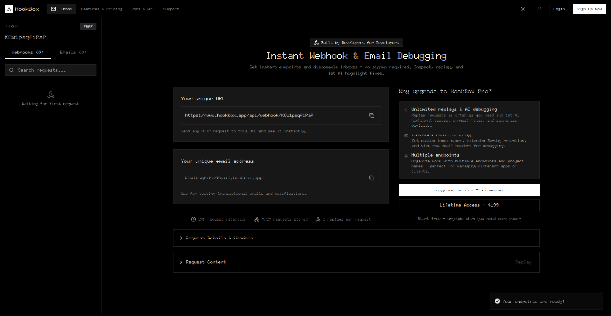Screen dimensions: 611x316
Task: Open Docs & API page
Action: [x=143, y=9]
